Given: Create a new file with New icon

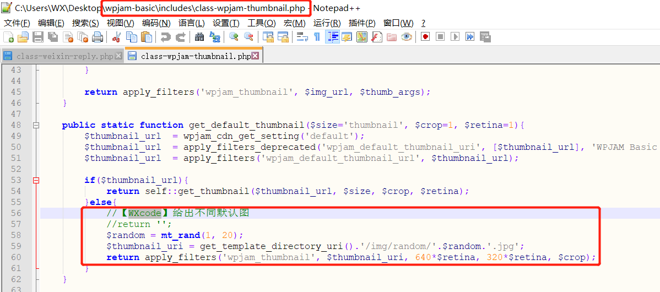Looking at the screenshot, I should click(x=8, y=37).
